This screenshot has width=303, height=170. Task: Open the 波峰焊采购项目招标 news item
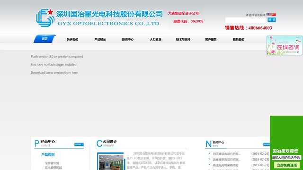click(x=226, y=160)
